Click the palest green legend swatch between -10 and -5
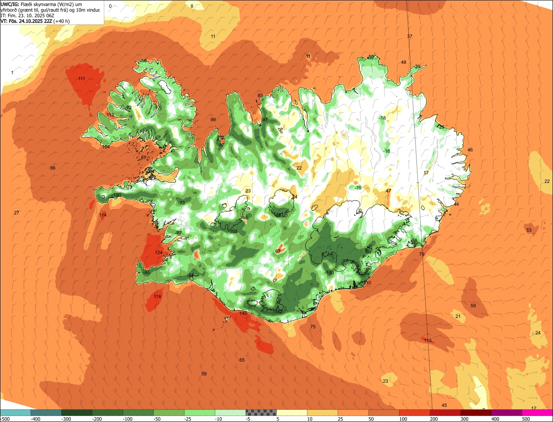This screenshot has height=422, width=553. (231, 413)
